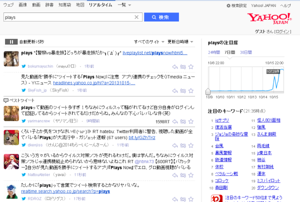Favorite NattouAtelier's tweet
Image resolution: width=300 pixels, height=202 pixels.
point(191,175)
